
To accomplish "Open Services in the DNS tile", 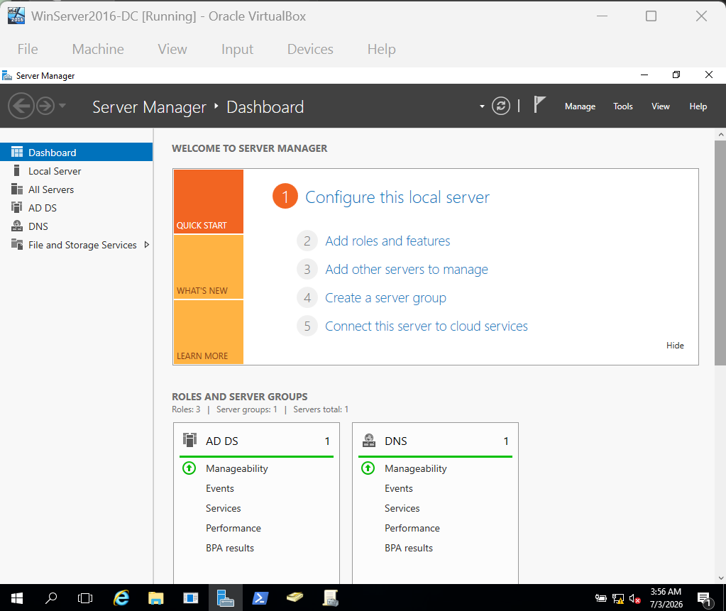I will point(402,508).
